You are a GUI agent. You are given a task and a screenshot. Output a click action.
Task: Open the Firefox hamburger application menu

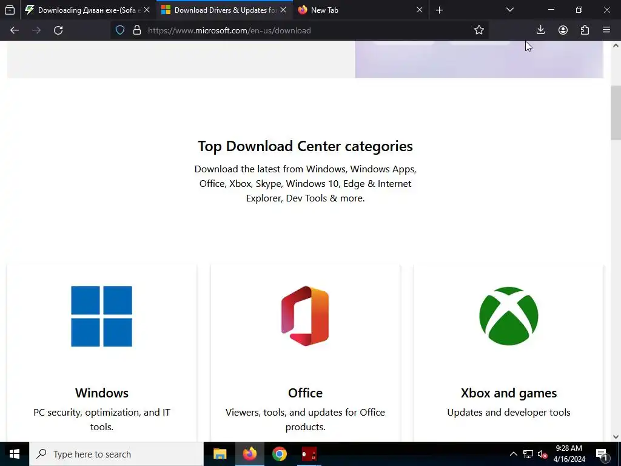pos(606,30)
